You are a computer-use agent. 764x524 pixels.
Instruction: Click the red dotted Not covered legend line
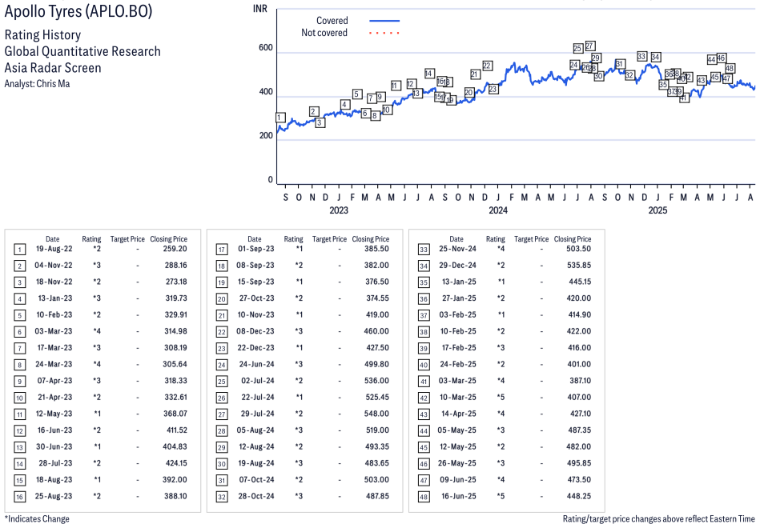(384, 33)
